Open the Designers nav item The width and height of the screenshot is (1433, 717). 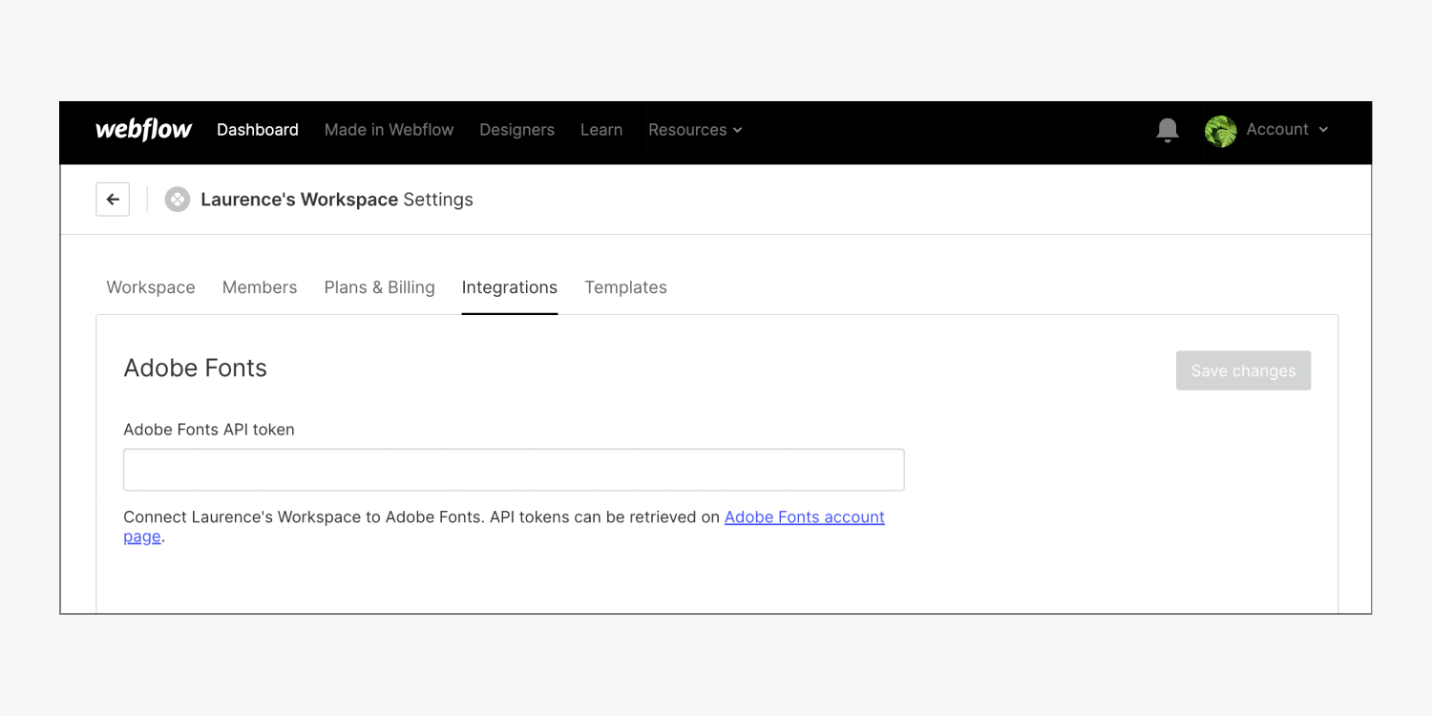click(516, 130)
